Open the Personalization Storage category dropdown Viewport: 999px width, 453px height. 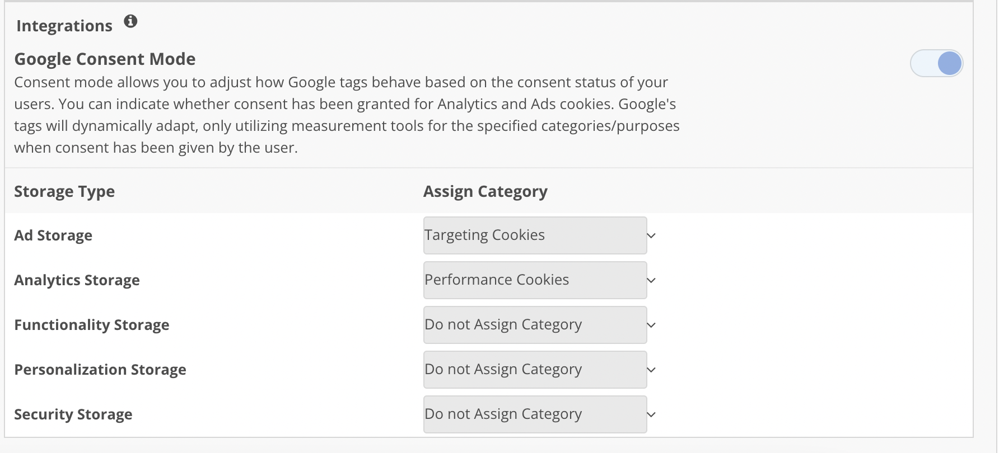pos(535,370)
